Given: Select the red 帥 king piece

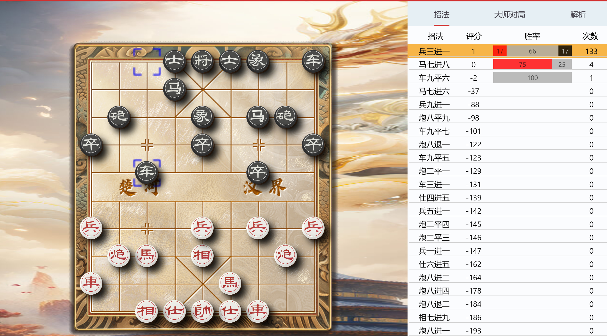Looking at the screenshot, I should tap(203, 311).
